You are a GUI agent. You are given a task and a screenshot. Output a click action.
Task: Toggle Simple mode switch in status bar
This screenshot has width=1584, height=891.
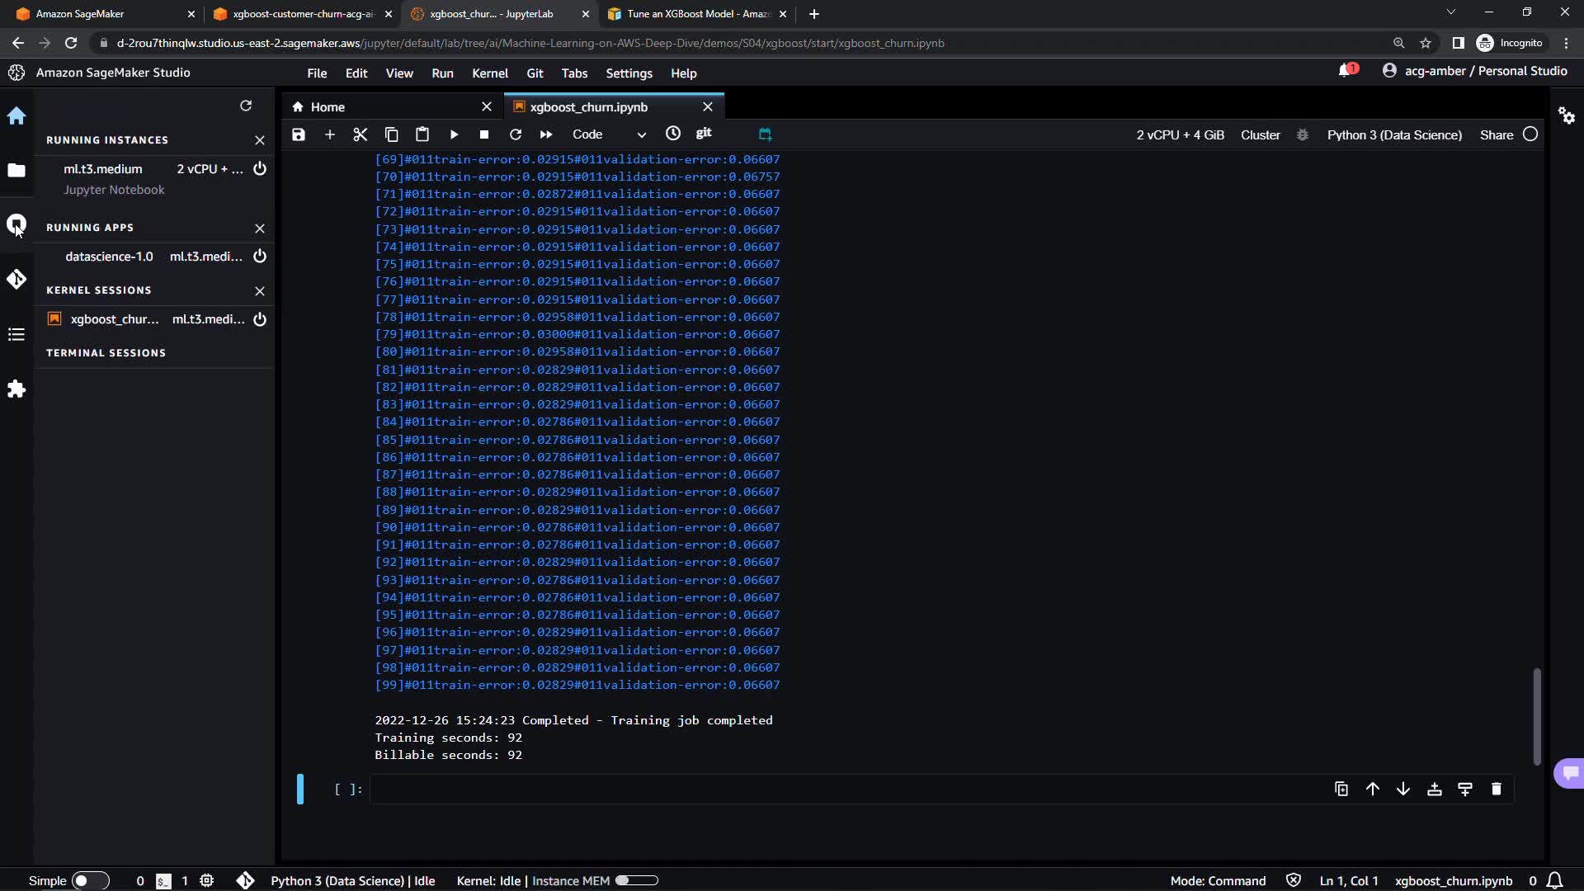point(90,880)
